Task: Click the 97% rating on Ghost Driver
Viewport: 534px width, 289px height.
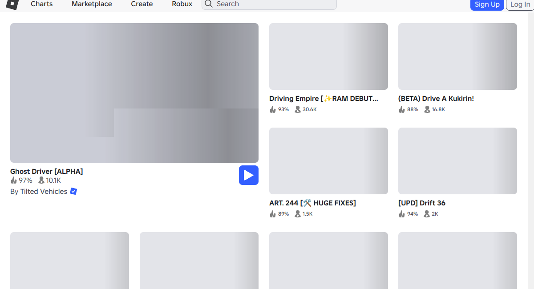Action: (21, 180)
